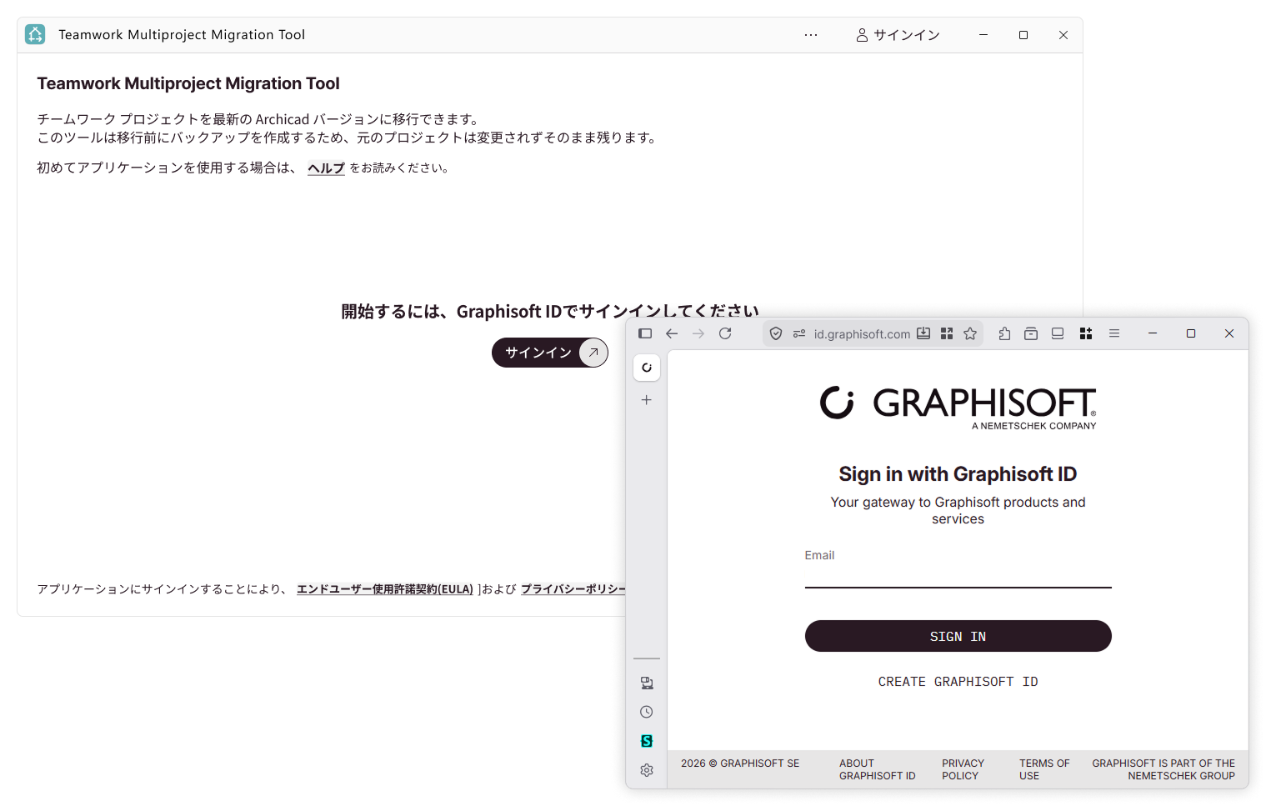Image resolution: width=1266 pixels, height=806 pixels.
Task: Open the archive box toolbar icon
Action: coord(1031,333)
